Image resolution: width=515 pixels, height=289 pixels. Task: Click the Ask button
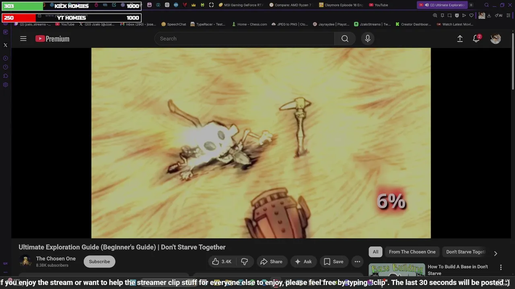tap(303, 262)
